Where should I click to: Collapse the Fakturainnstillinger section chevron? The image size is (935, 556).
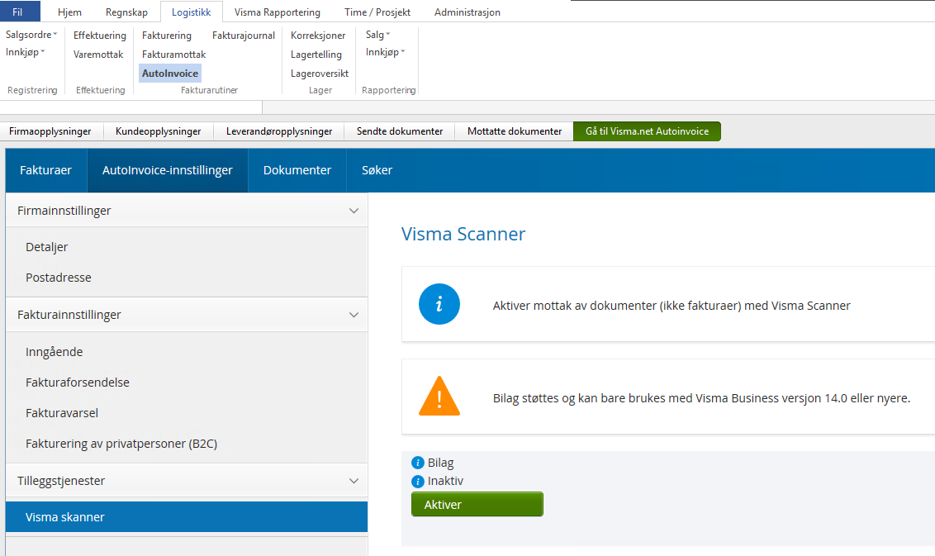point(354,315)
